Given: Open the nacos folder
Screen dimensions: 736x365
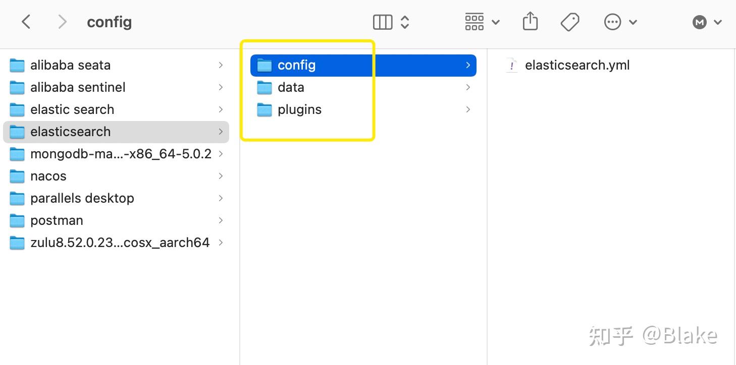Looking at the screenshot, I should click(x=48, y=176).
